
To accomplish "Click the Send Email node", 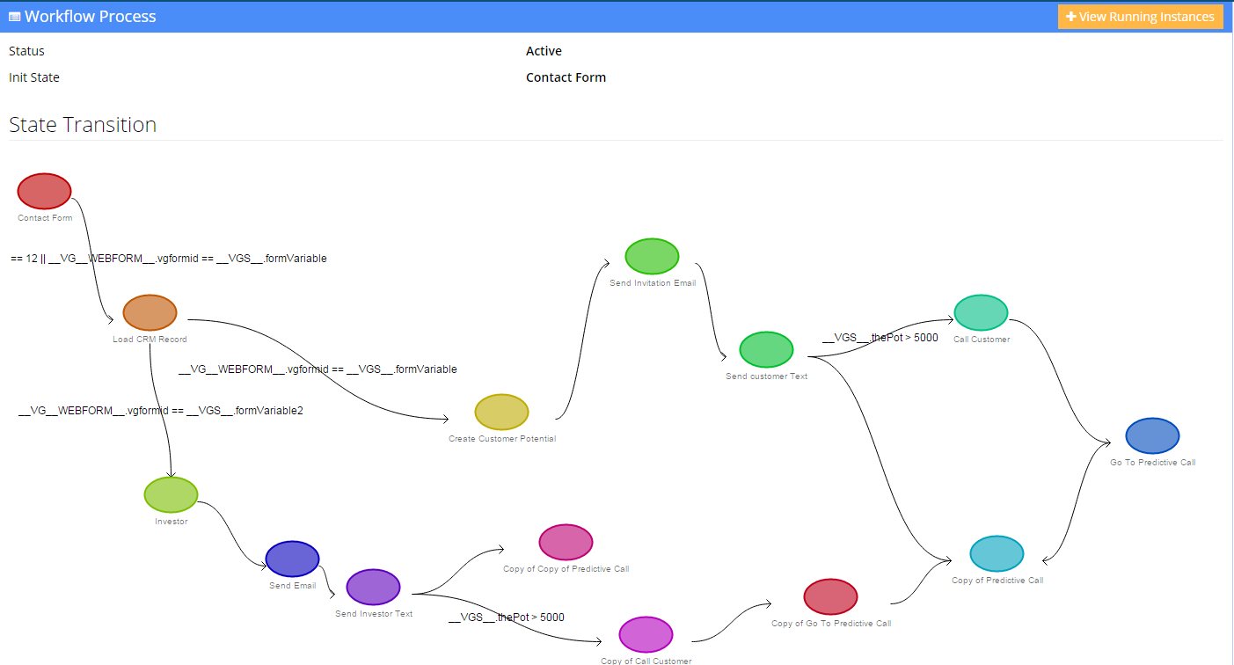I will 292,559.
